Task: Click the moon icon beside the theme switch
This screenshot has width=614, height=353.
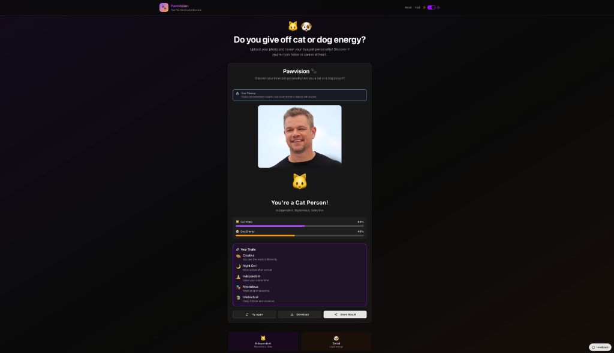Action: 438,7
